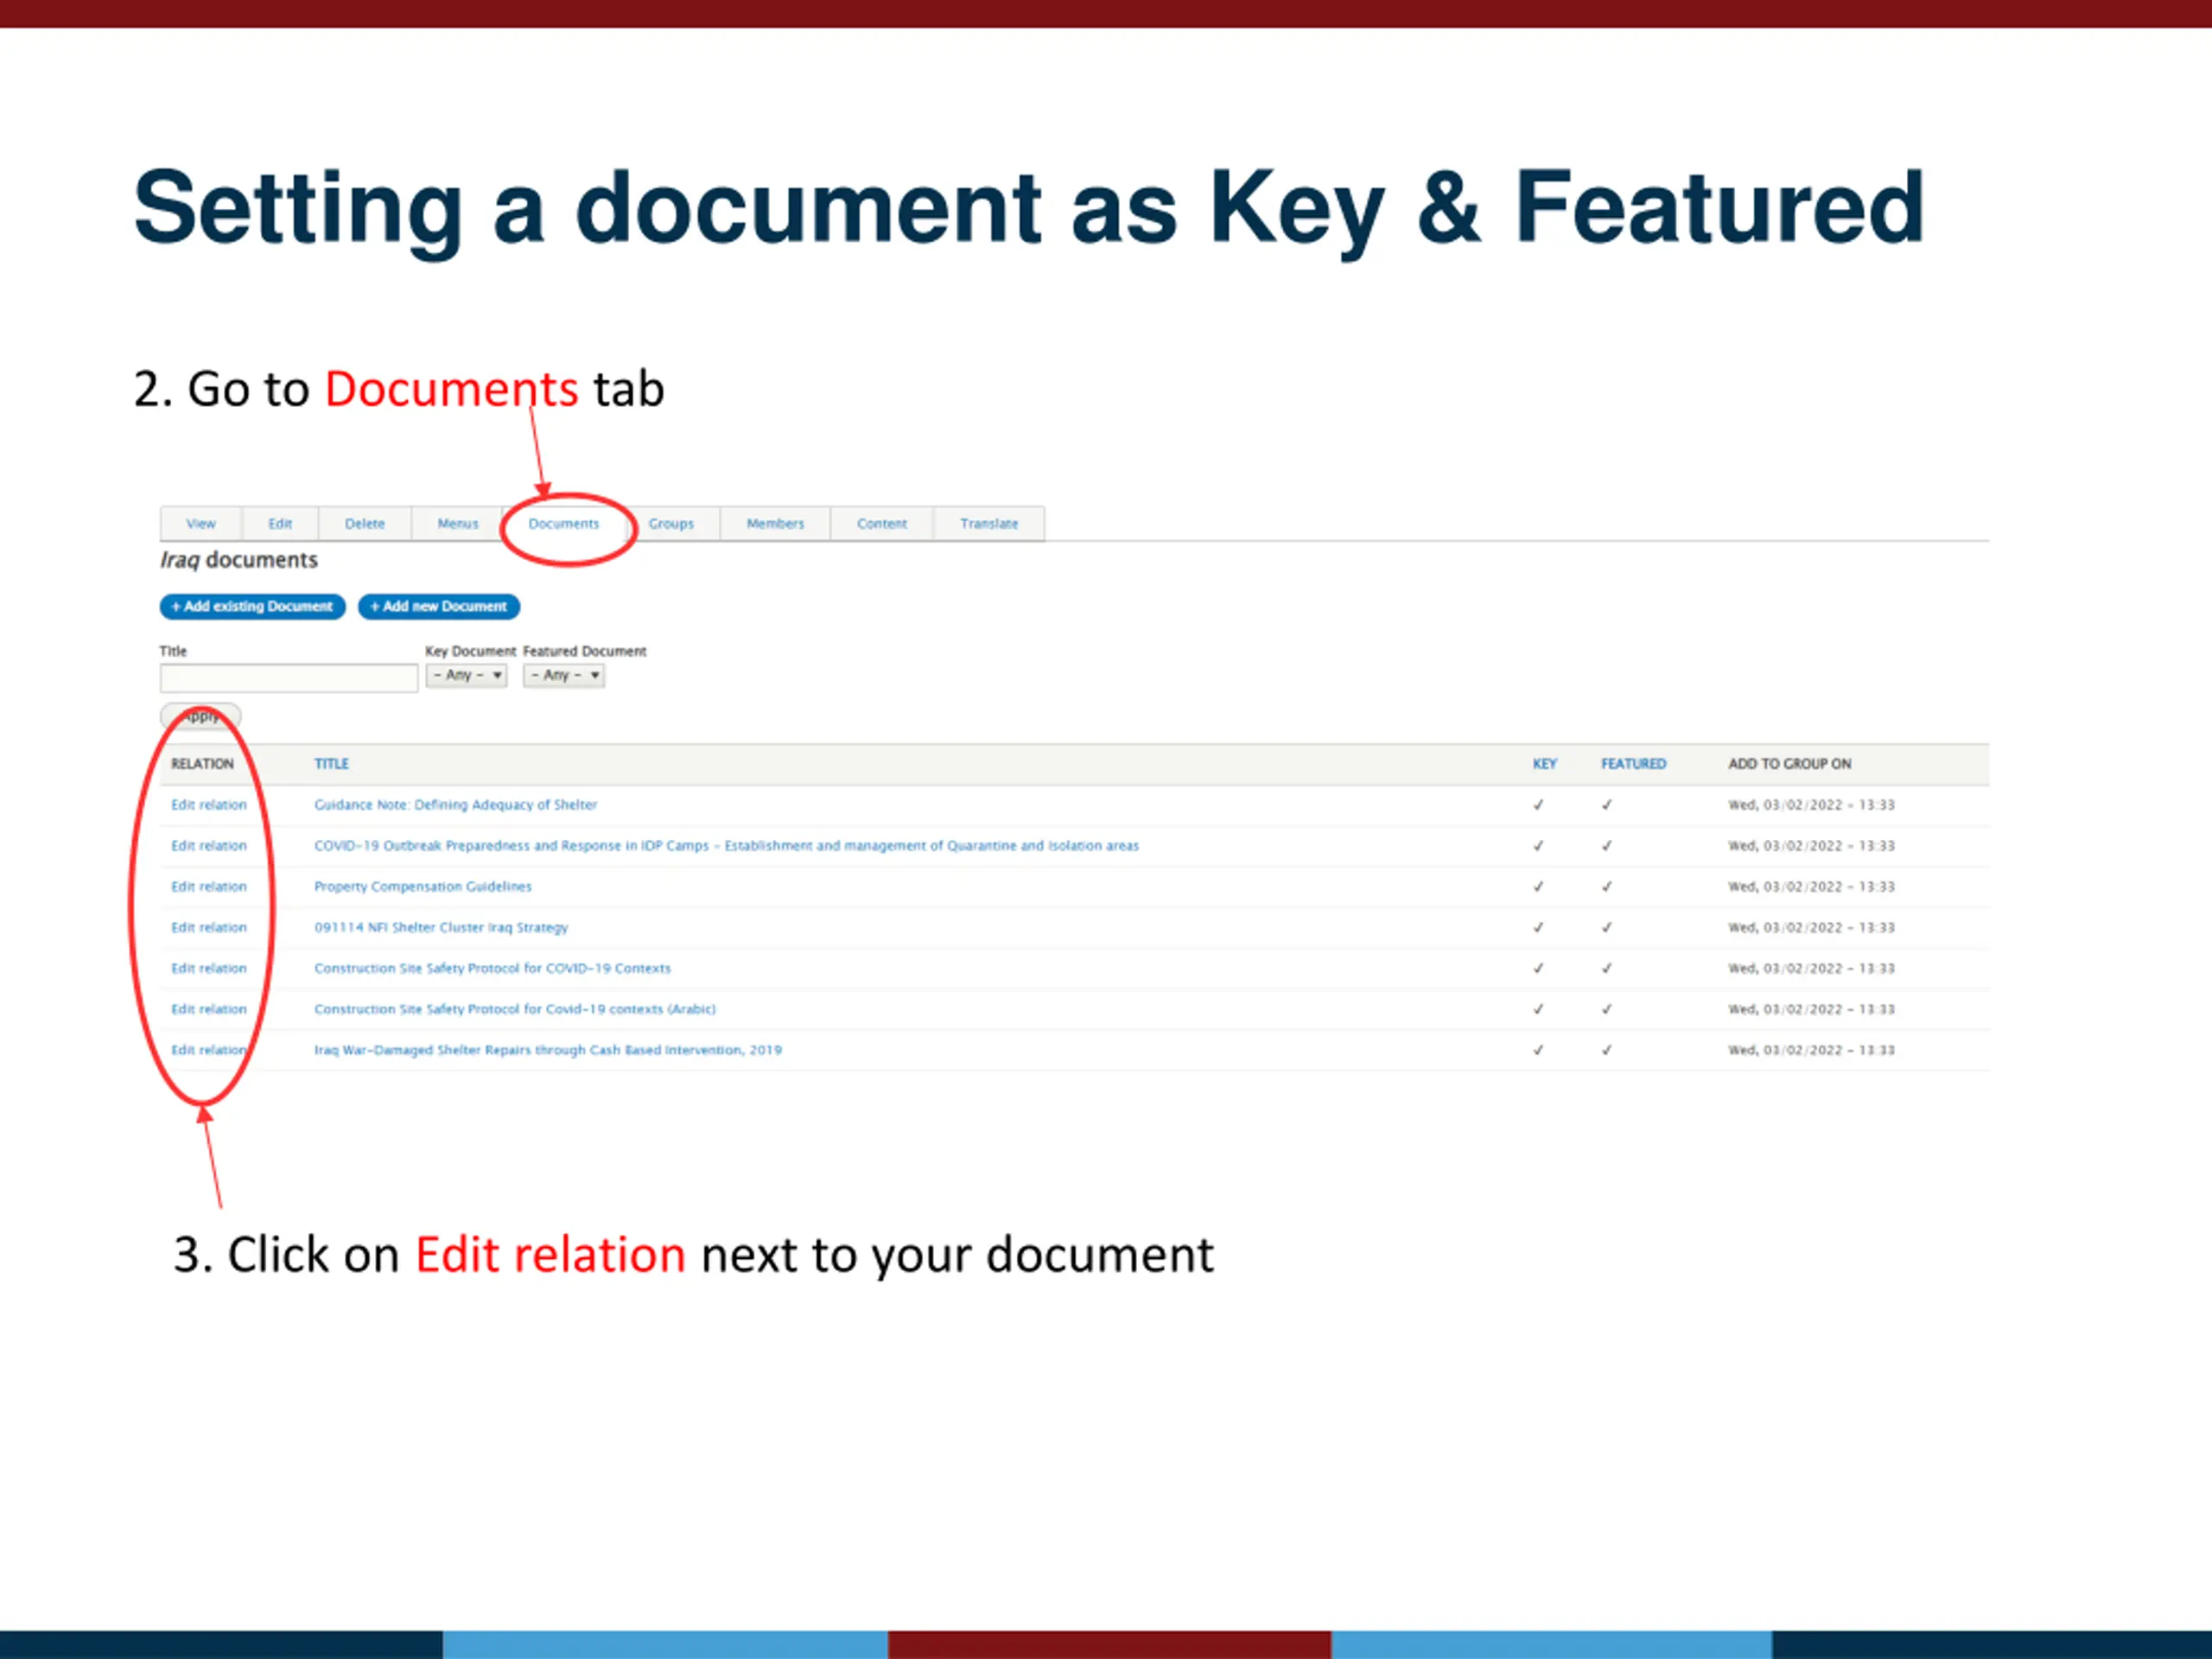Edit relation for Construction Site Safety COVID-19 Contexts

209,968
